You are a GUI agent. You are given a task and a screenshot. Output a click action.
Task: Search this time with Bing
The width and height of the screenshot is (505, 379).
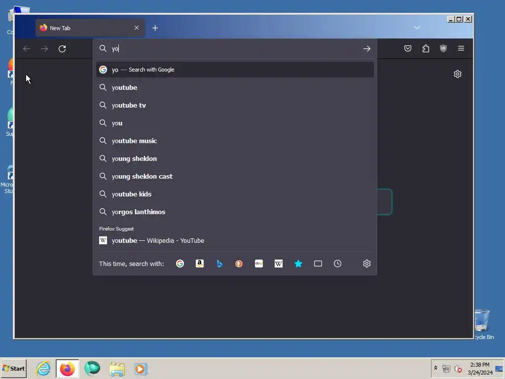pyautogui.click(x=219, y=264)
